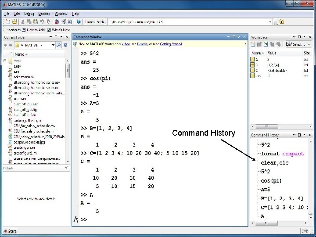The width and height of the screenshot is (316, 237).
Task: Open Help via the blue question mark
Action: point(79,22)
